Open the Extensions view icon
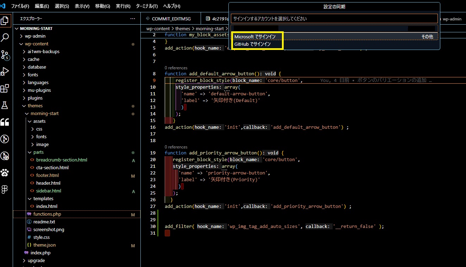466x267 pixels. coord(5,89)
